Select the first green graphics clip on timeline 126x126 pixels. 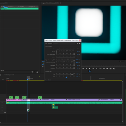11,97
